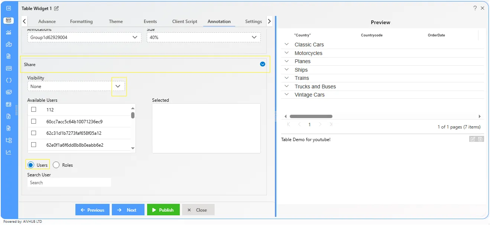Click the exit arrow icon atop the sidebar
The image size is (490, 225).
click(9, 8)
